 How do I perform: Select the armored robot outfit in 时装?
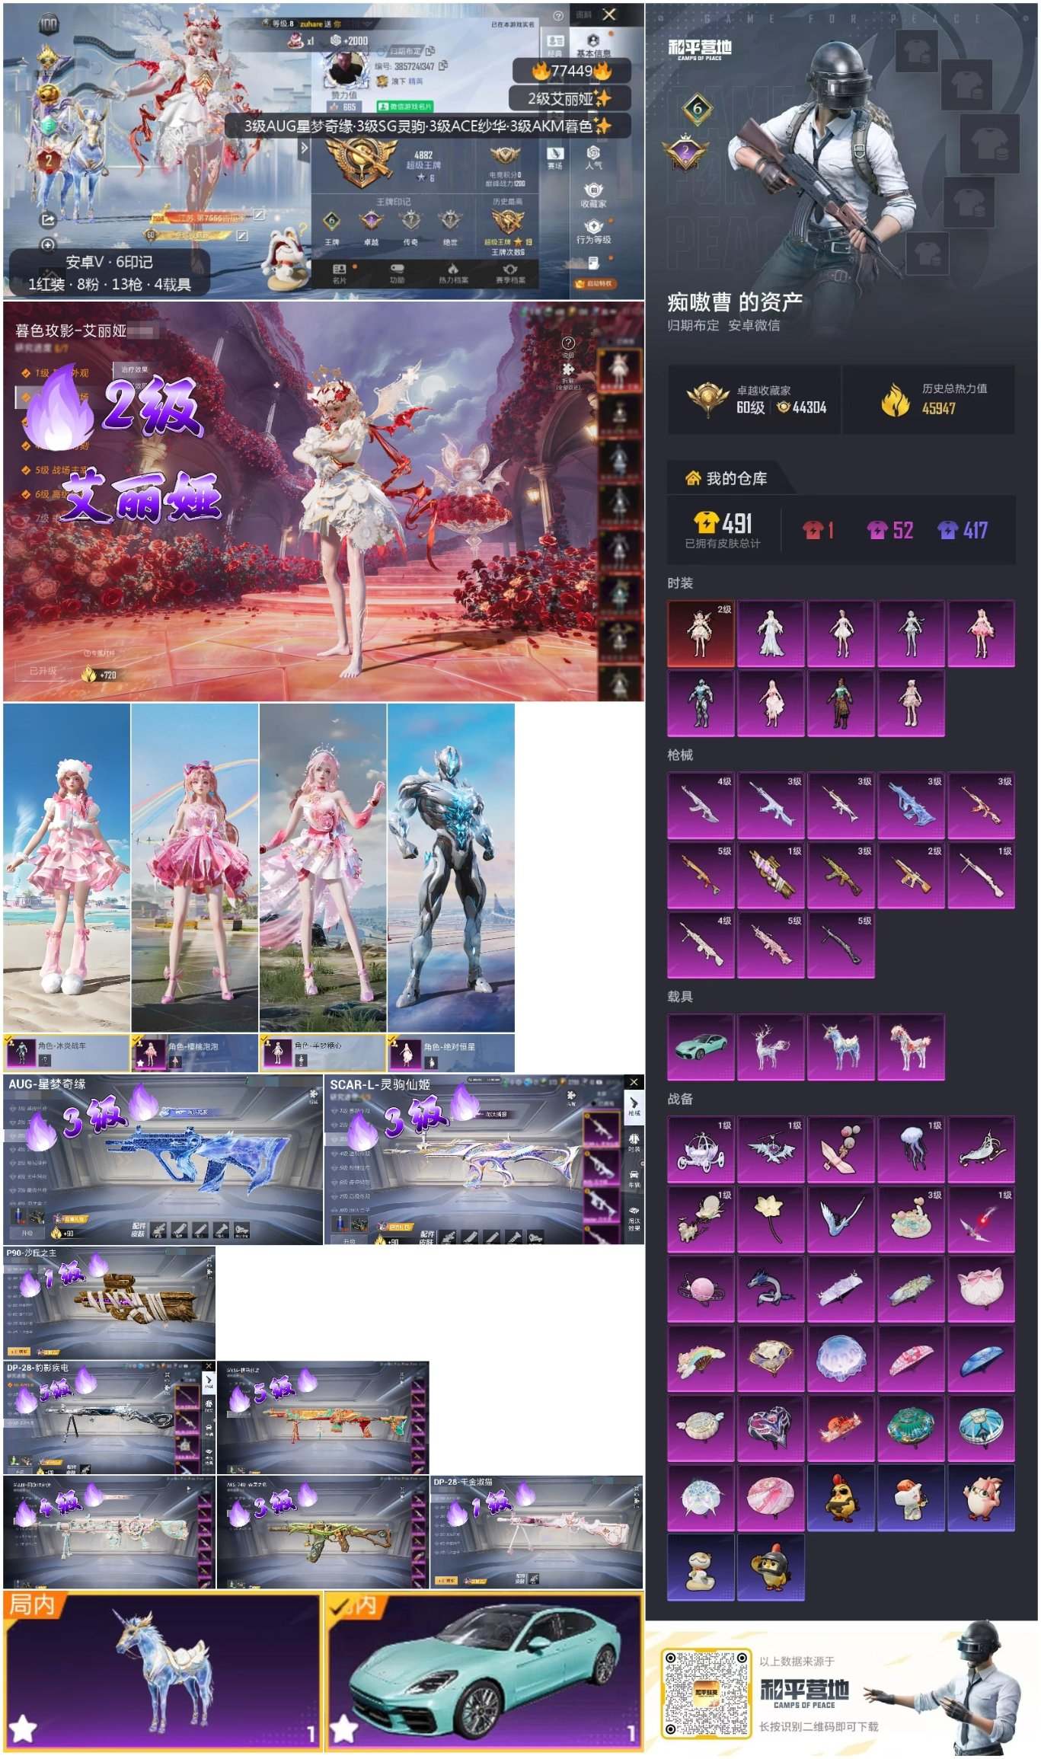tap(701, 704)
